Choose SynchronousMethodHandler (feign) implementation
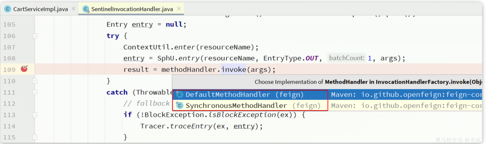 click(248, 106)
